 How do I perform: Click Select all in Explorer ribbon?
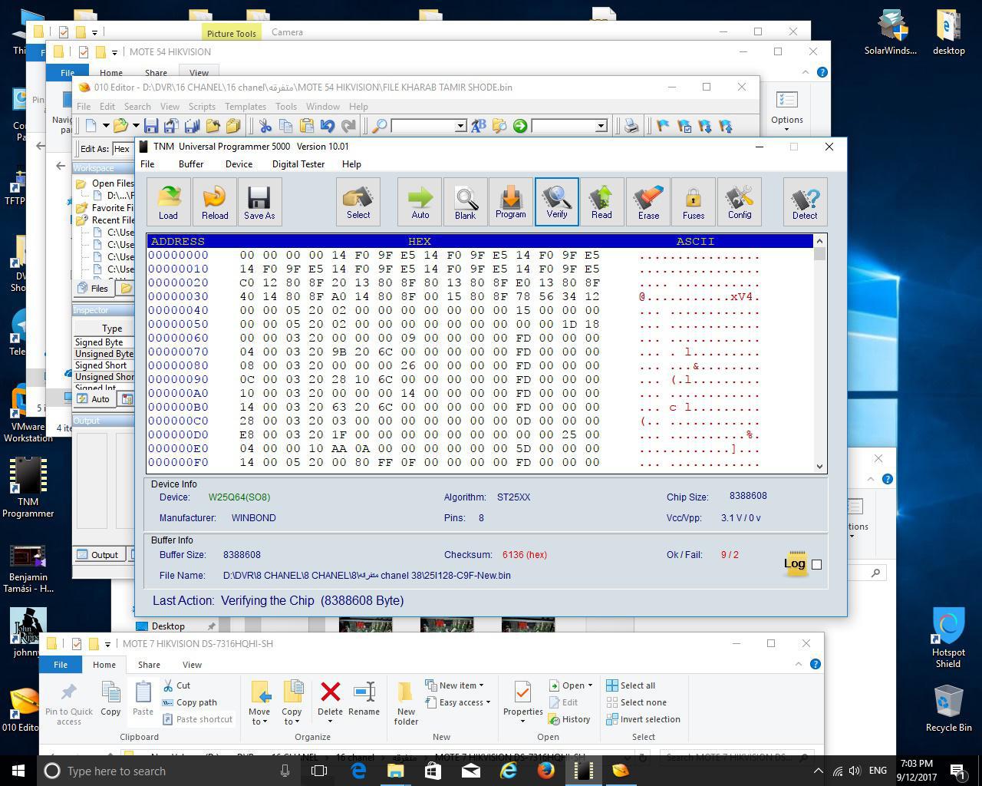[x=631, y=685]
